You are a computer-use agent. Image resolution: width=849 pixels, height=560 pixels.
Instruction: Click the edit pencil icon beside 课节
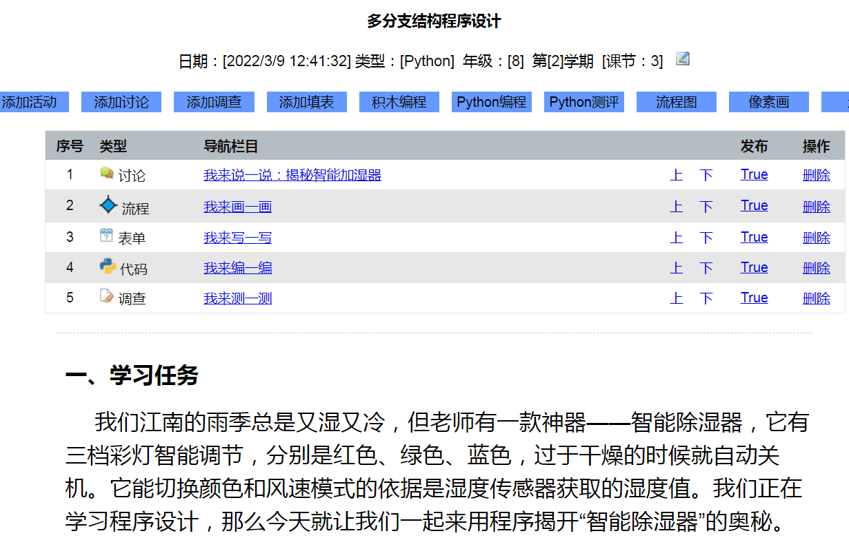pyautogui.click(x=683, y=59)
